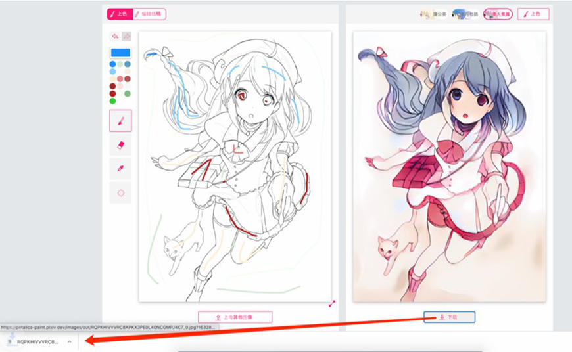Click the undo arrow icon
The width and height of the screenshot is (572, 352).
point(115,36)
